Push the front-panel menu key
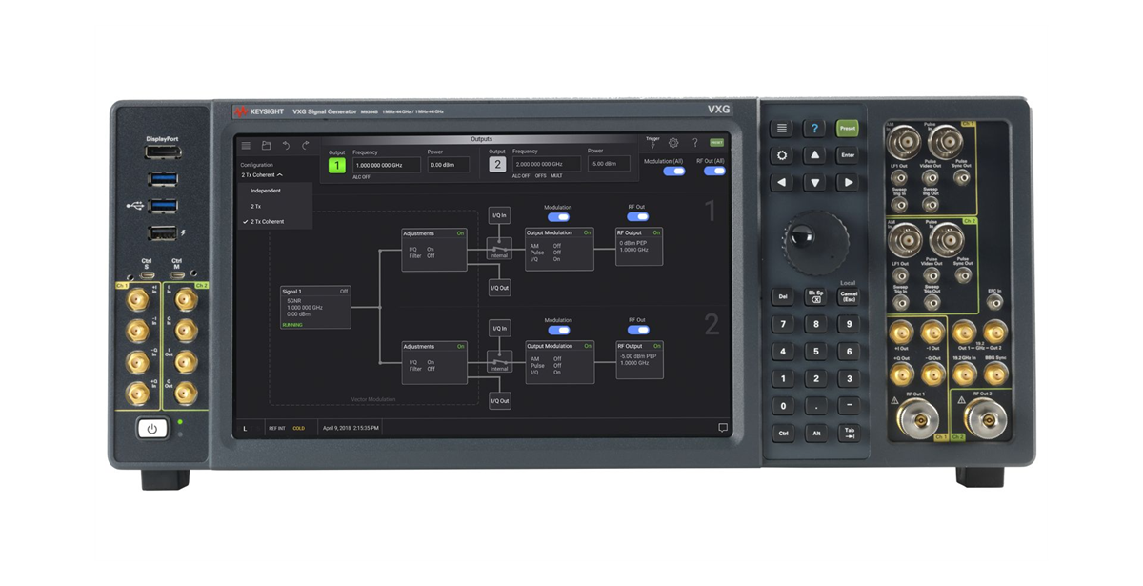Screen dimensions: 1143x586 pos(782,129)
